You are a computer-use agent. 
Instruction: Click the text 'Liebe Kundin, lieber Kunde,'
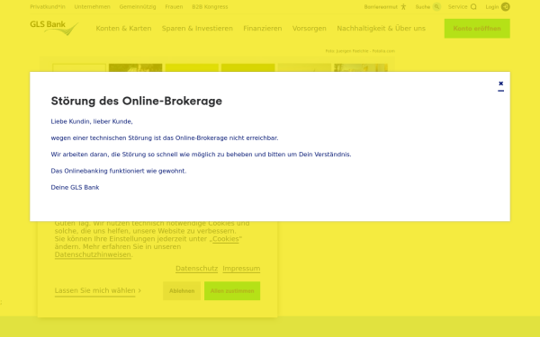point(92,121)
